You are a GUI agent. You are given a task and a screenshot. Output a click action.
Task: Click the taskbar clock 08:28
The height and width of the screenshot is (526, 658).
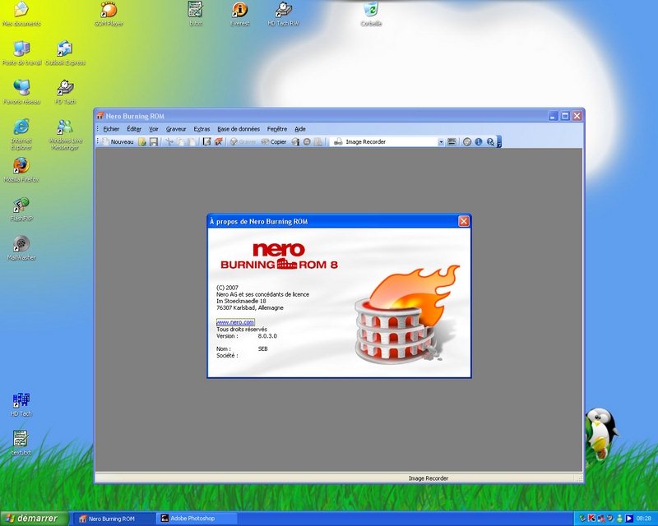(644, 519)
